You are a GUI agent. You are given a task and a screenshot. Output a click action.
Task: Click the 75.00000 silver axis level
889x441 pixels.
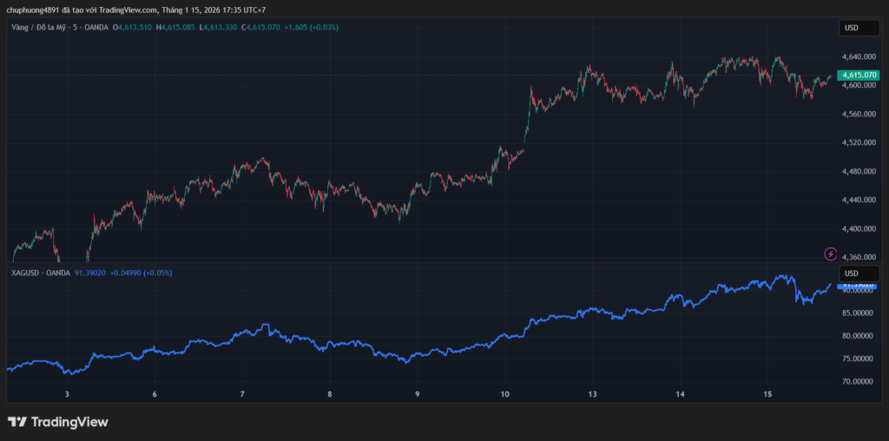tap(858, 359)
